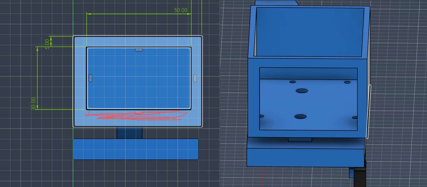Click the bottom edge horizontal constraint icon

pos(139,112)
